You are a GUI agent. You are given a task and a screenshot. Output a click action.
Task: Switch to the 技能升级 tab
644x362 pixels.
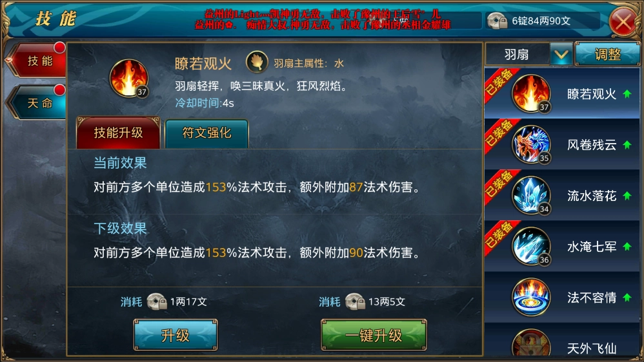(118, 133)
